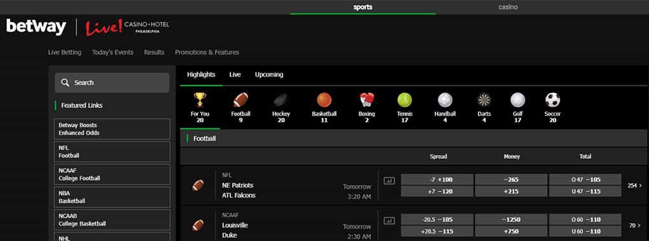Click the Money column header
Screen dimensions: 649x241
pyautogui.click(x=512, y=156)
